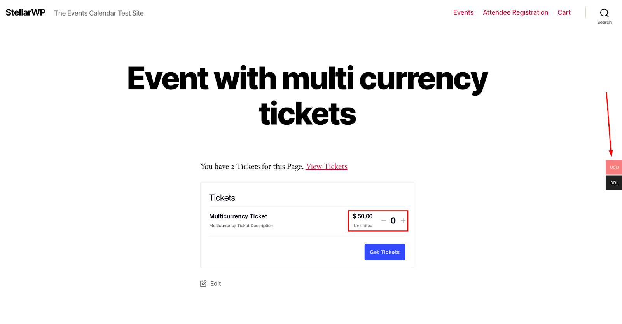Image resolution: width=622 pixels, height=324 pixels.
Task: Click the StellarWP logo
Action: (x=25, y=12)
